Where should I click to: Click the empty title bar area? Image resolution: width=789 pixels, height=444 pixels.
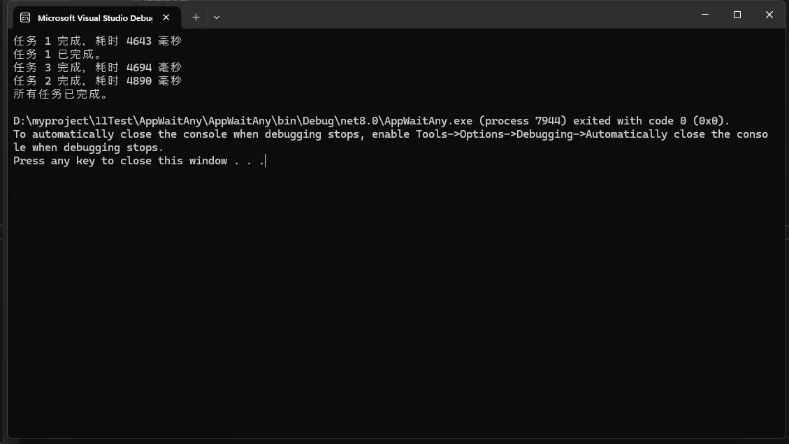tap(454, 15)
